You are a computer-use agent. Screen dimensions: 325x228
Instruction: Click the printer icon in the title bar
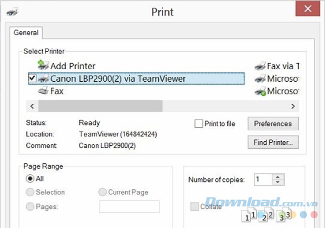click(x=12, y=12)
